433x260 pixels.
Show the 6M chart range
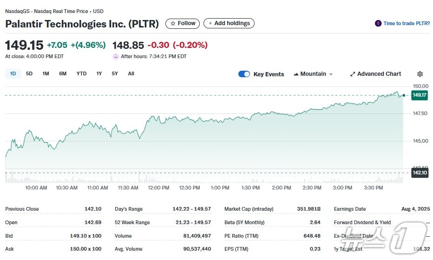coord(63,73)
